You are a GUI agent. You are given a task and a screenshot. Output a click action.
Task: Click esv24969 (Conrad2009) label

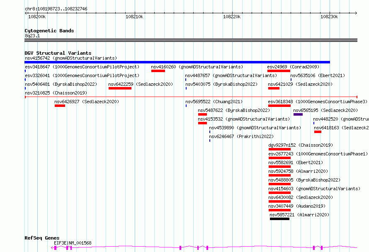(293, 67)
